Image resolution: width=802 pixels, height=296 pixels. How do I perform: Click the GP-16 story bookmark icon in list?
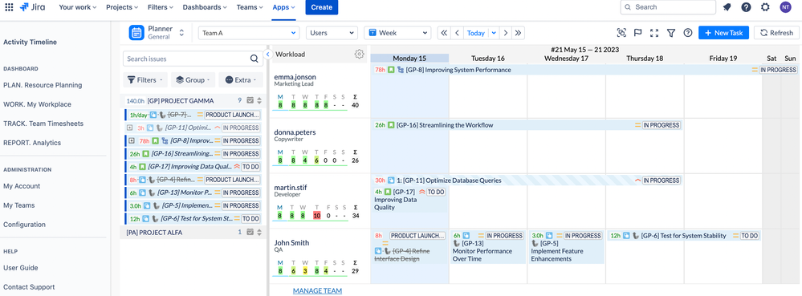point(145,153)
